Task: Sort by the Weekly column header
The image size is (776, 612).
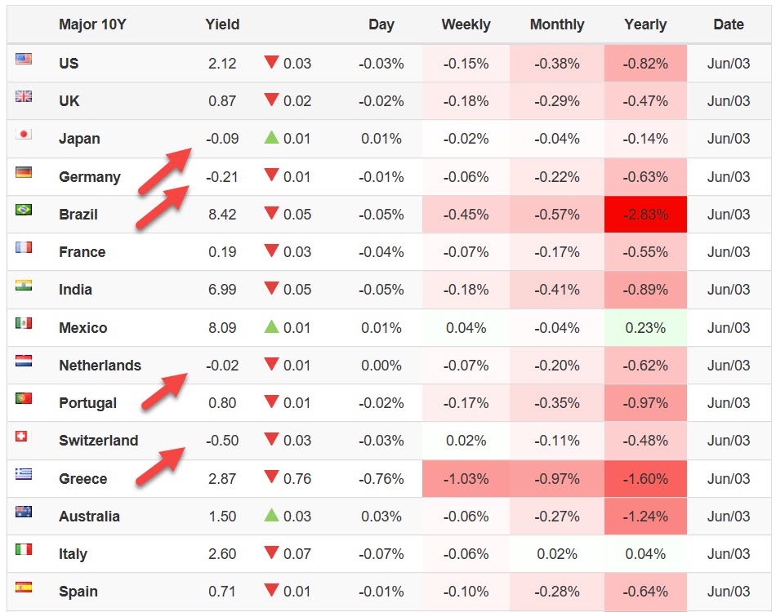Action: pyautogui.click(x=466, y=24)
